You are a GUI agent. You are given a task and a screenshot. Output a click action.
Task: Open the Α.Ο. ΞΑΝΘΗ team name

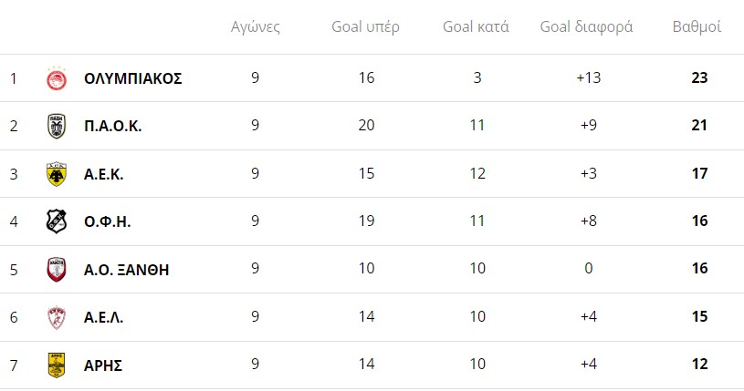click(126, 270)
